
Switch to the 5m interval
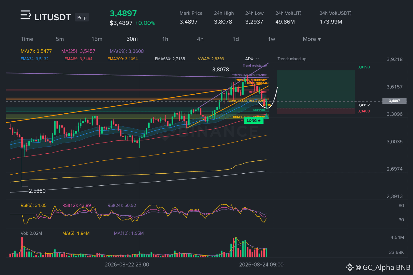pos(60,39)
